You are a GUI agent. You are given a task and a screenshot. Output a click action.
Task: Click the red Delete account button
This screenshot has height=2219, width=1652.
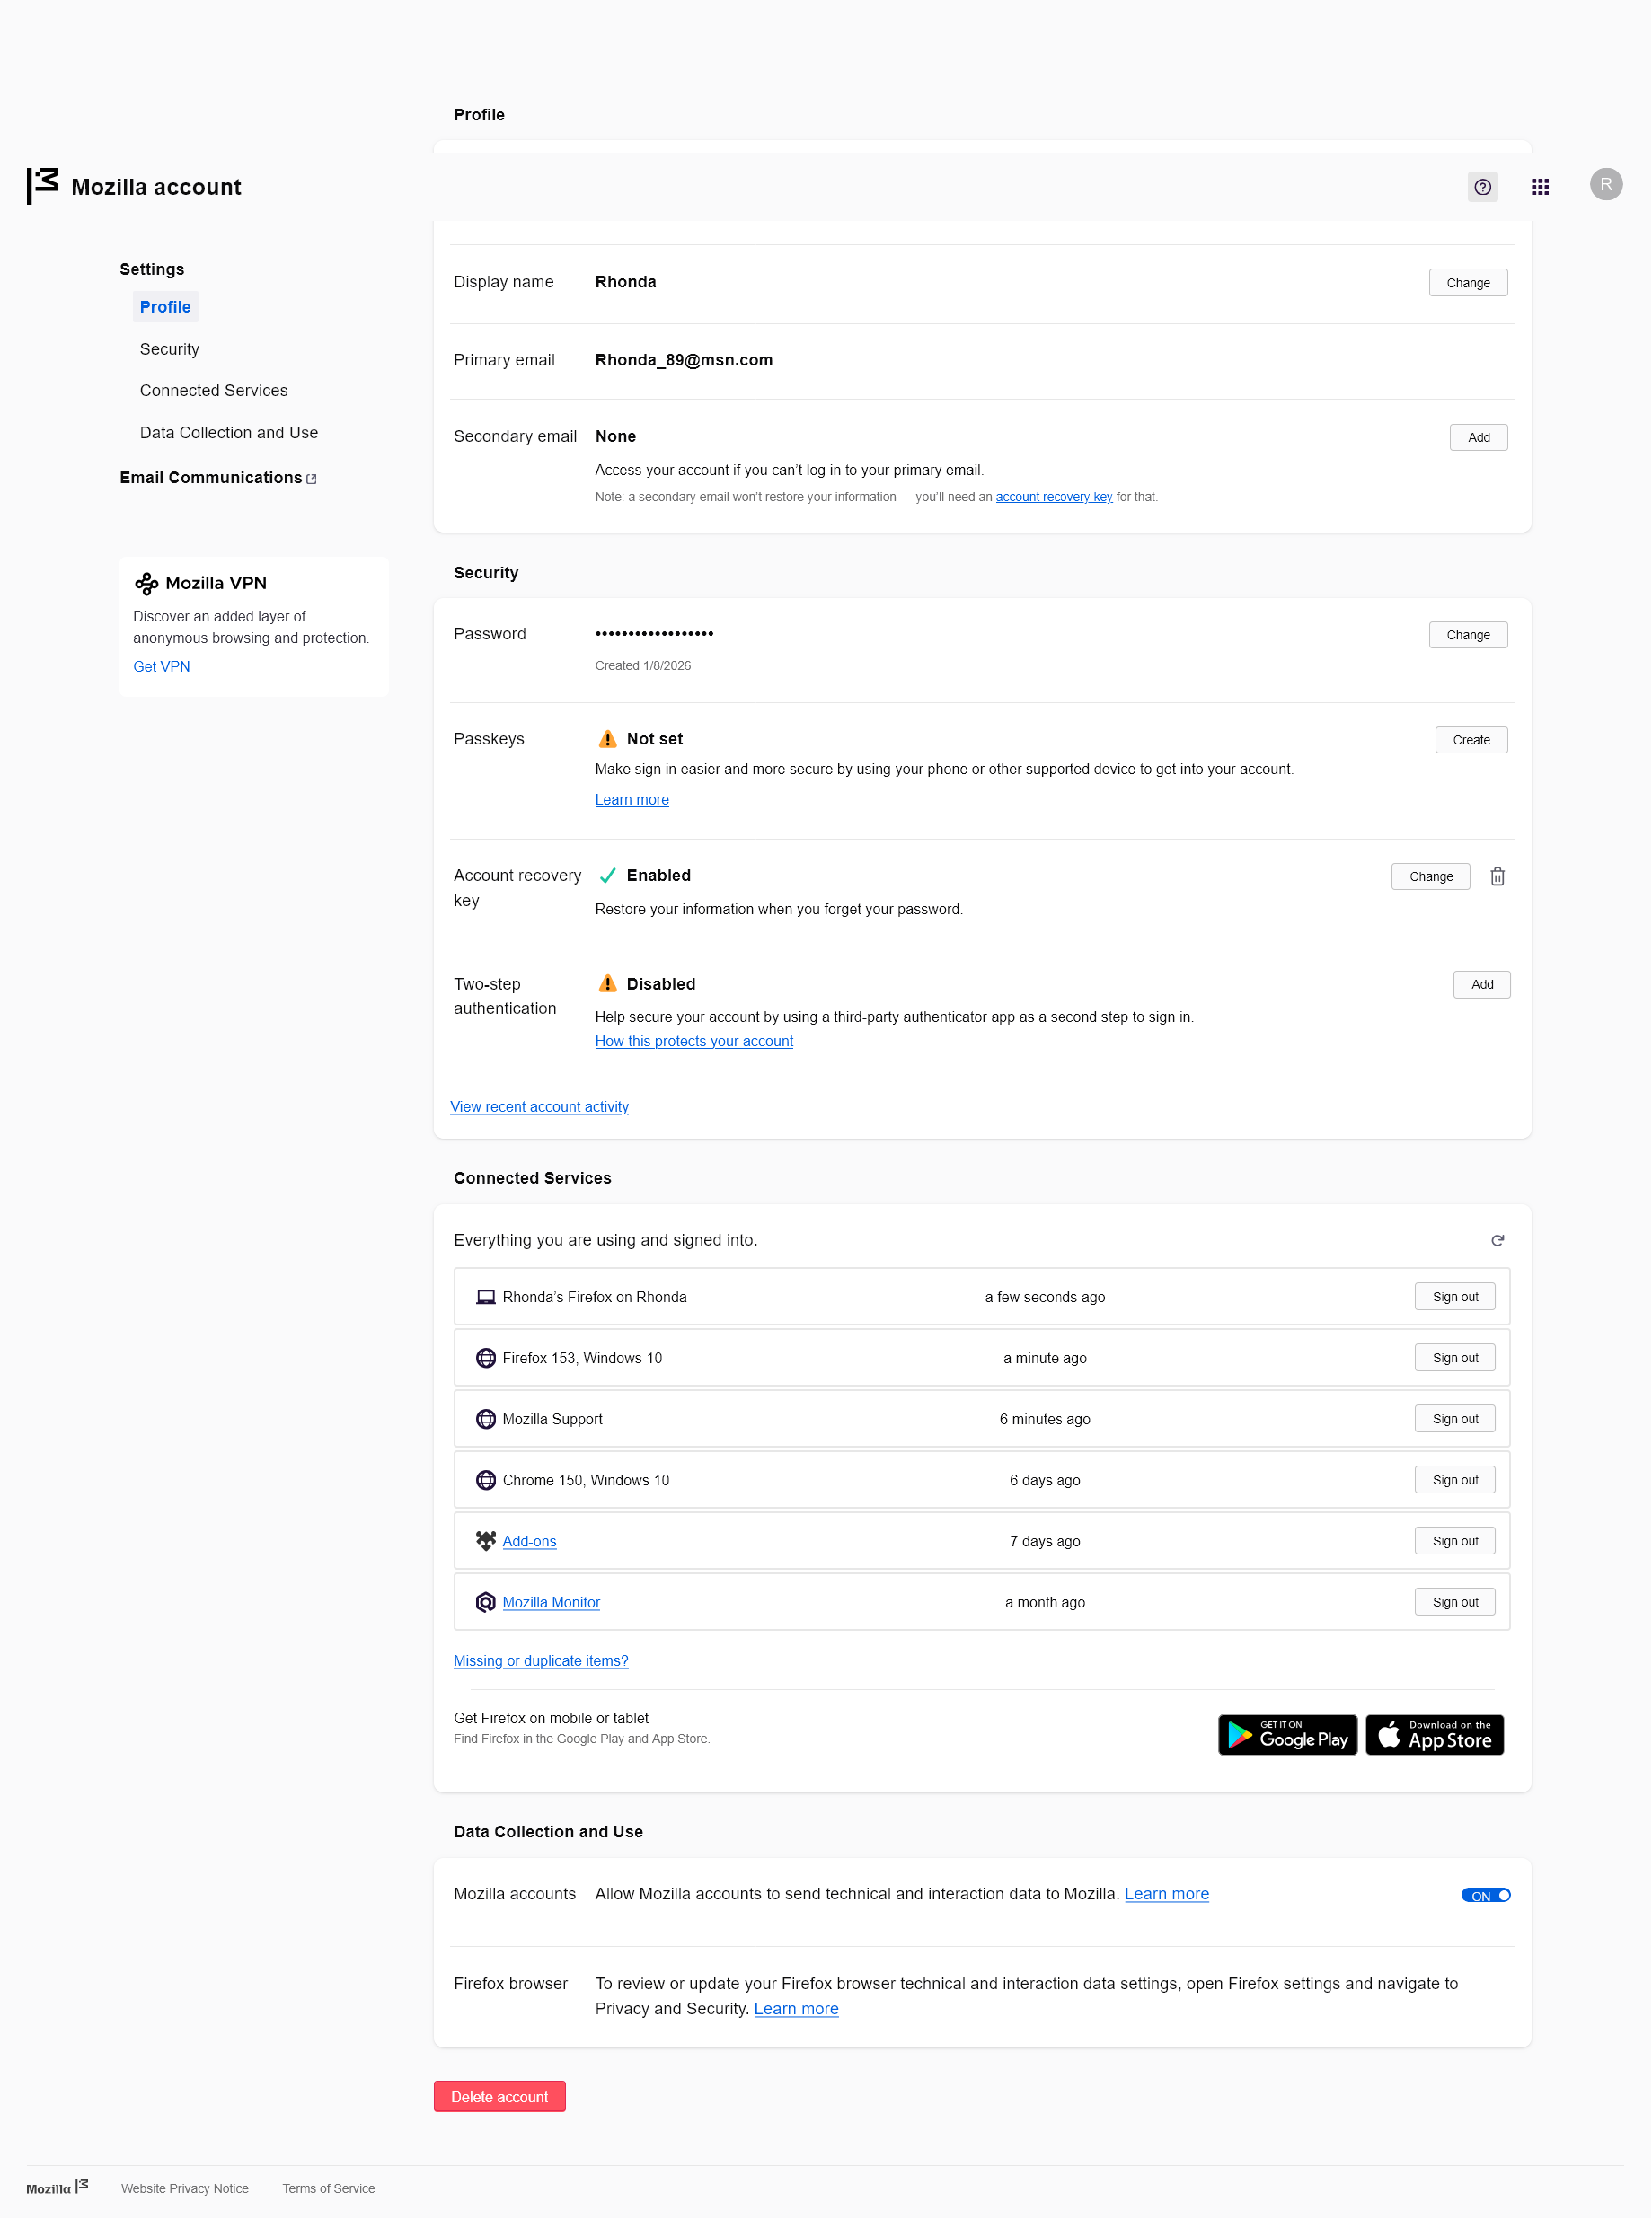pyautogui.click(x=499, y=2097)
